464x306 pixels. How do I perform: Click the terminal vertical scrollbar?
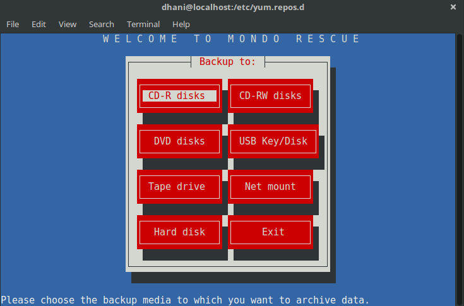tap(460, 170)
